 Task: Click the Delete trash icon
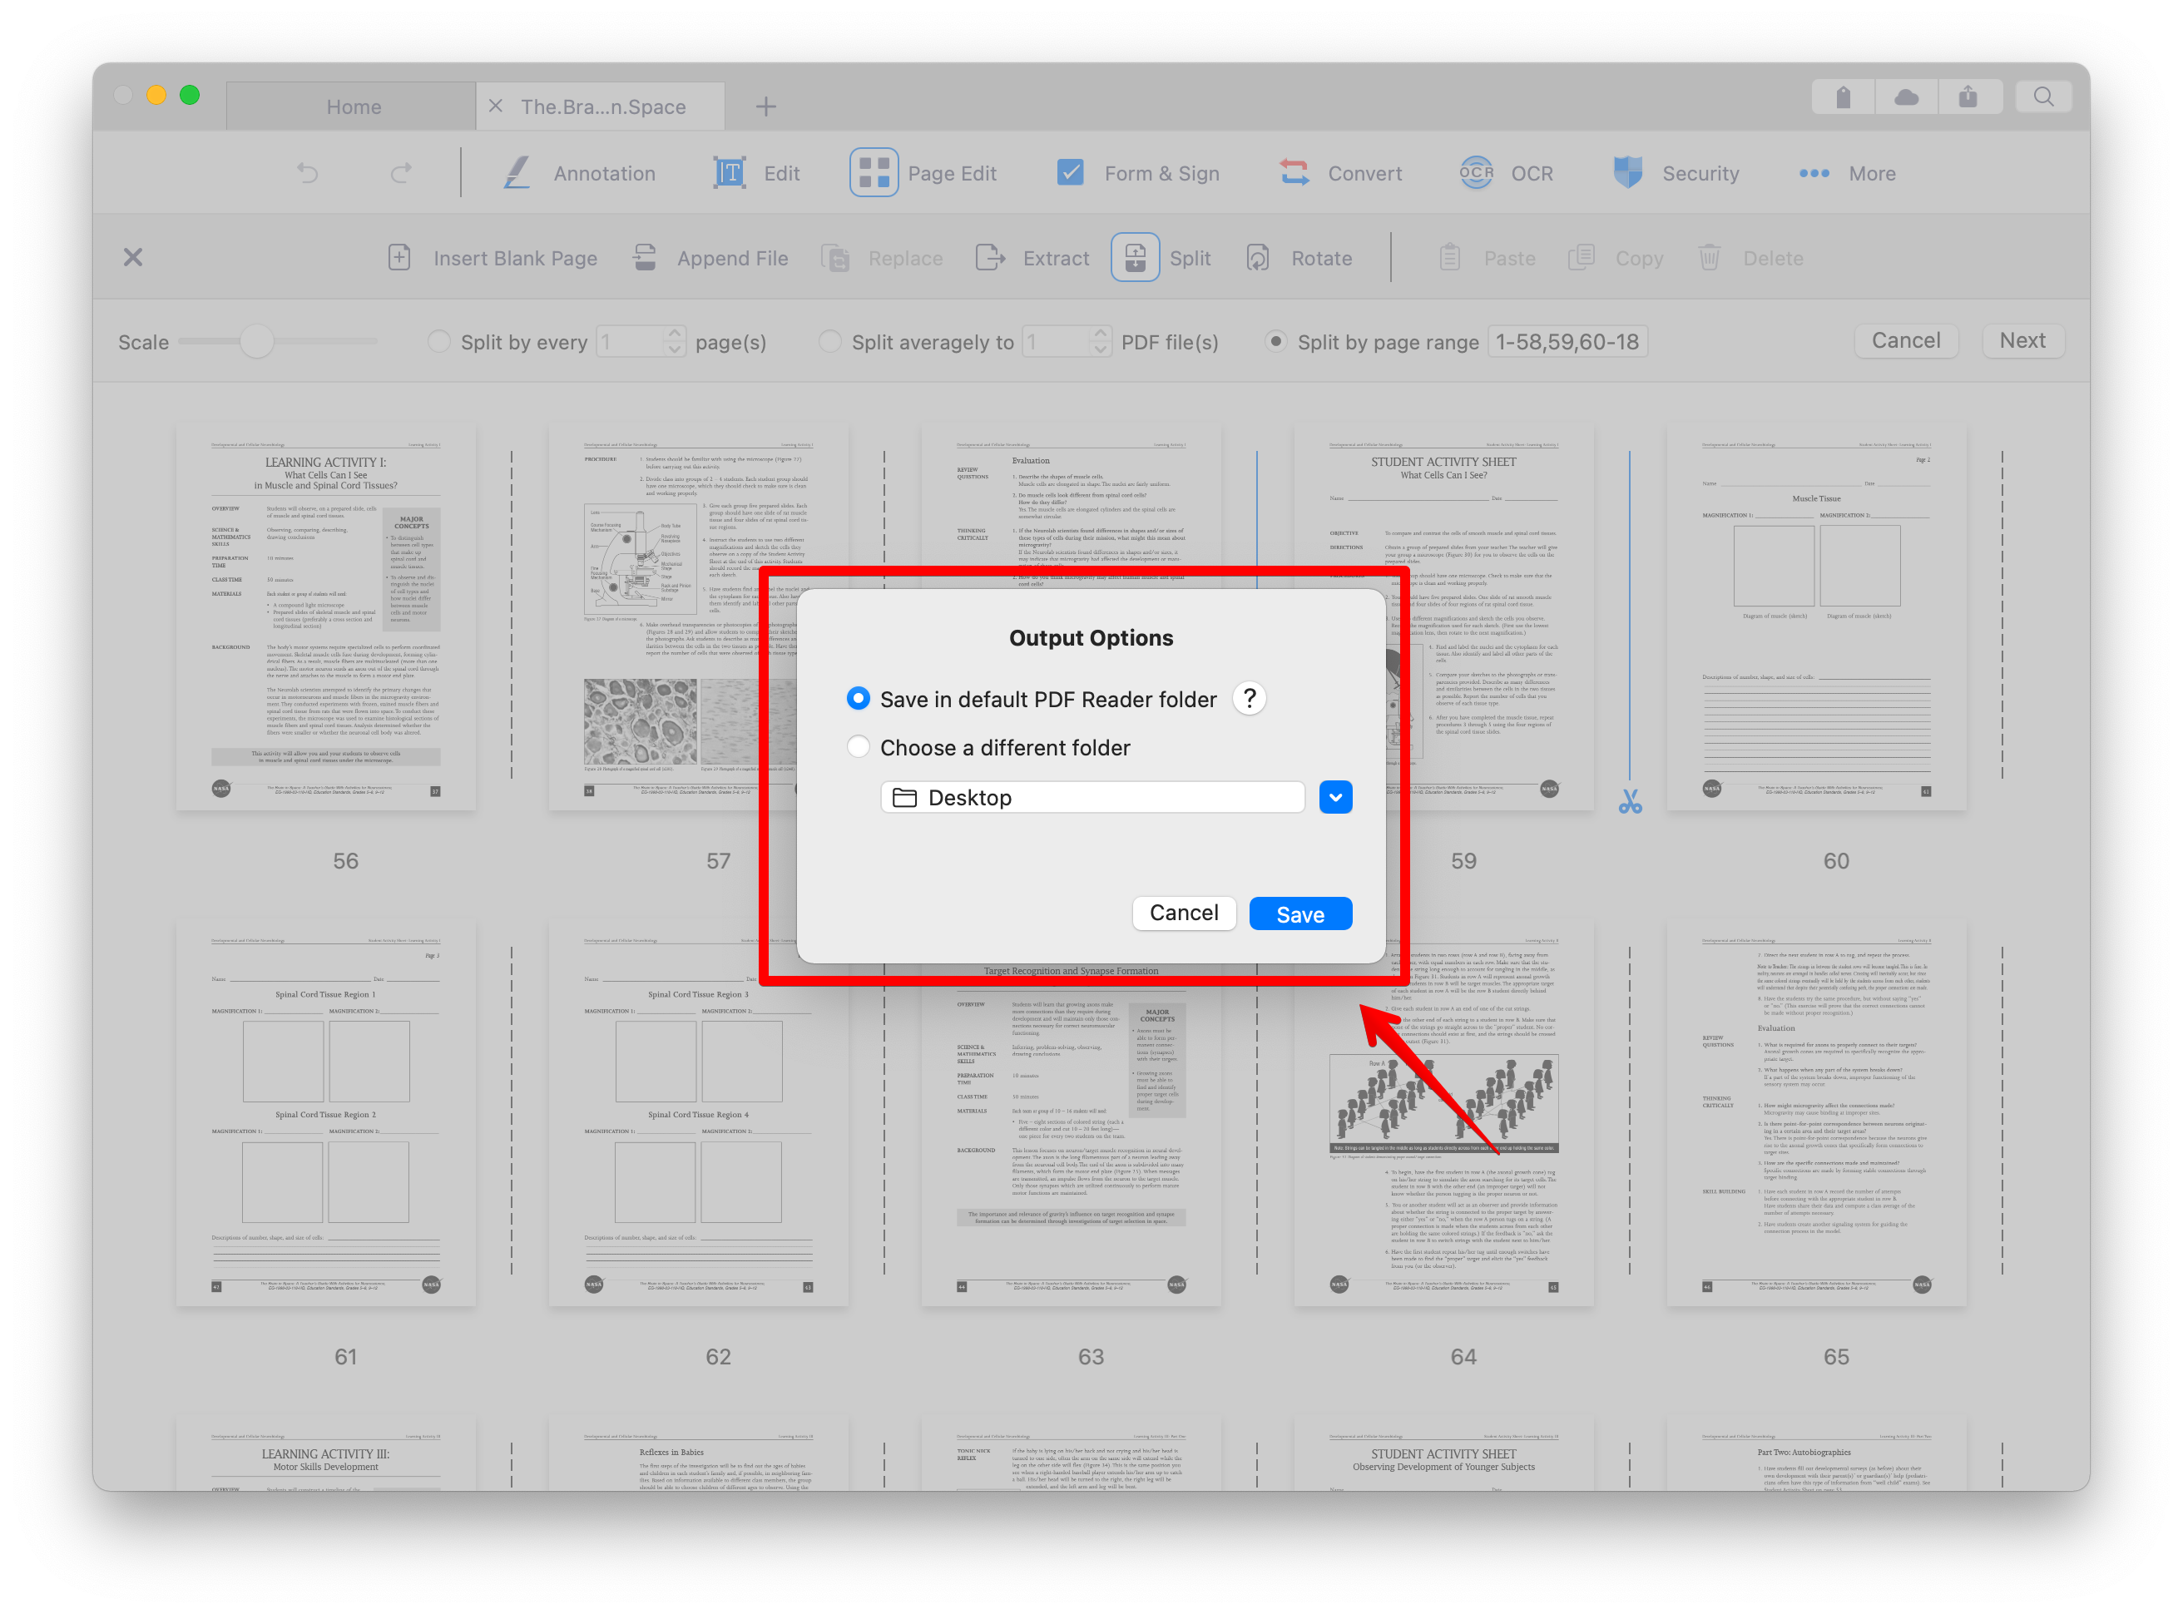click(1708, 258)
